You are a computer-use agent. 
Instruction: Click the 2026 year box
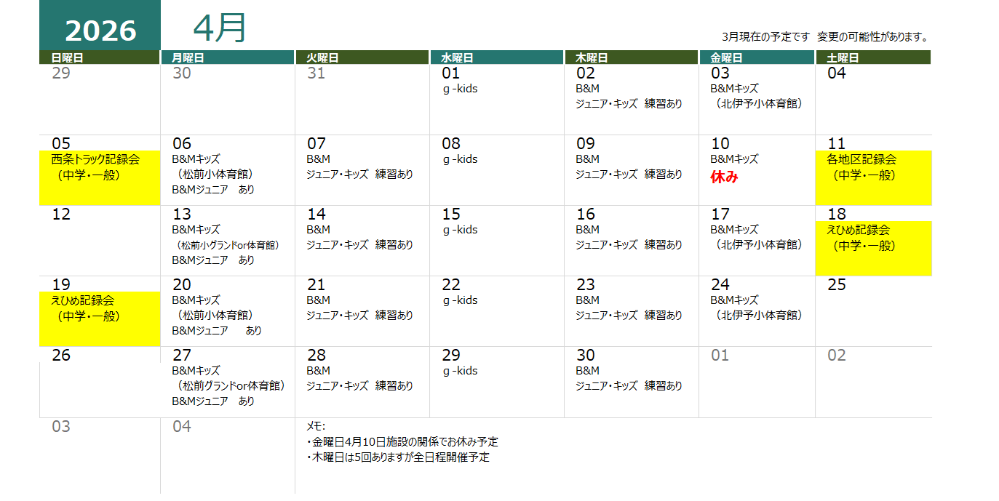pos(100,30)
